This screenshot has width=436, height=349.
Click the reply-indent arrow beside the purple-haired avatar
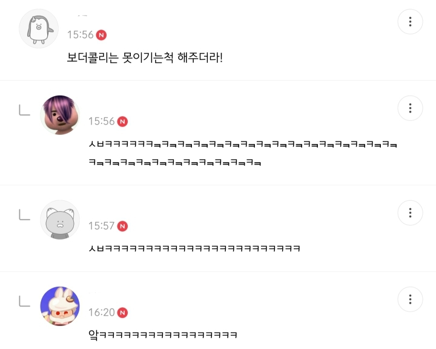pyautogui.click(x=25, y=109)
